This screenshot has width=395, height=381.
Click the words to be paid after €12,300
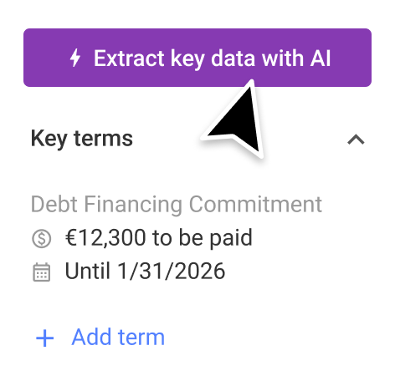(x=203, y=238)
